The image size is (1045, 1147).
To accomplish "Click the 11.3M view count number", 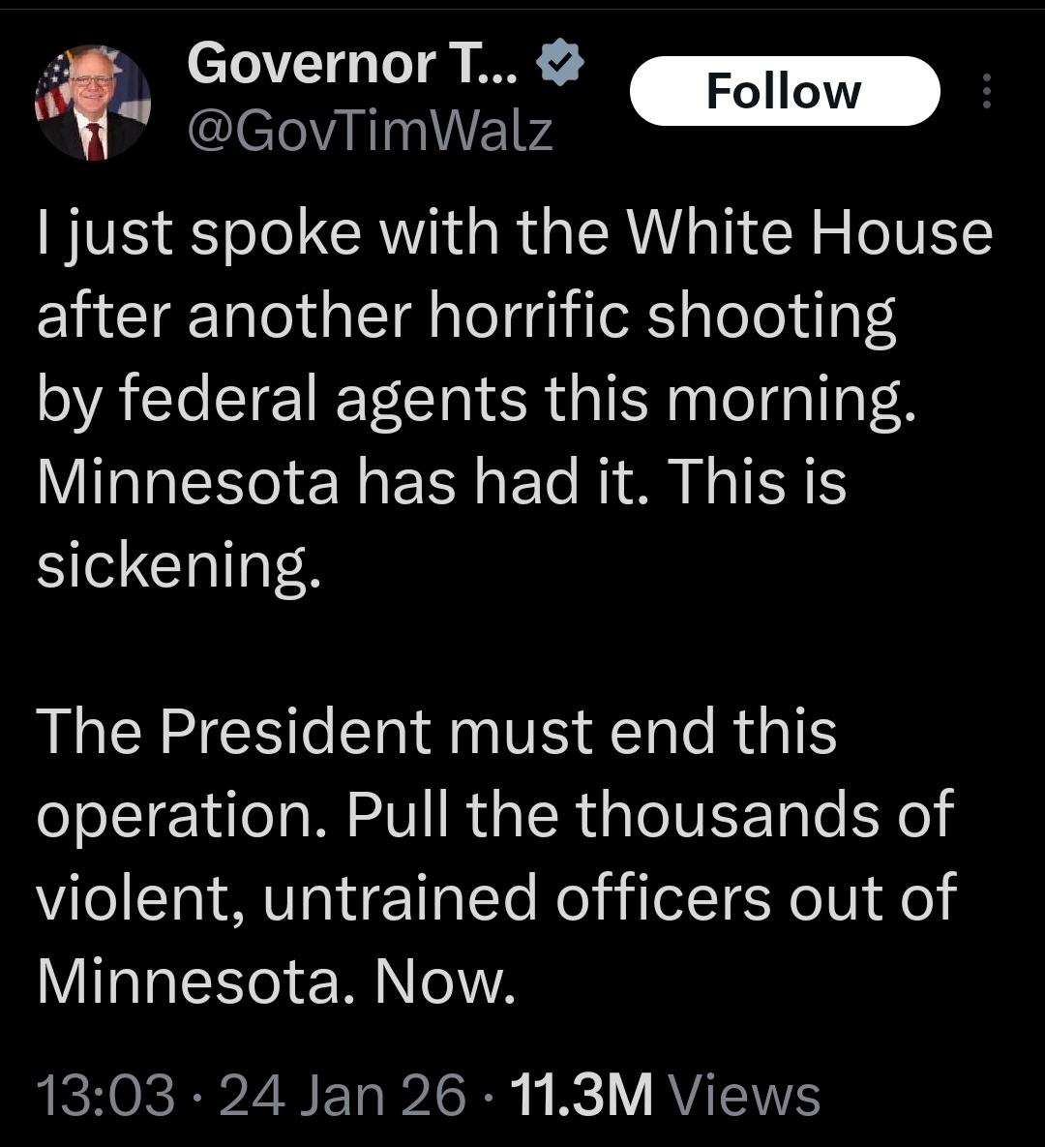I will pyautogui.click(x=581, y=1096).
